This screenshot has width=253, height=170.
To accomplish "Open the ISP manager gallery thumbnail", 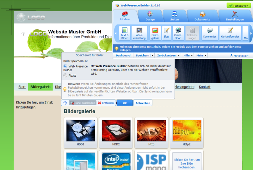I will pos(151,161).
